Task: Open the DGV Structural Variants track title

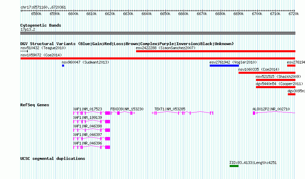Action: point(127,44)
